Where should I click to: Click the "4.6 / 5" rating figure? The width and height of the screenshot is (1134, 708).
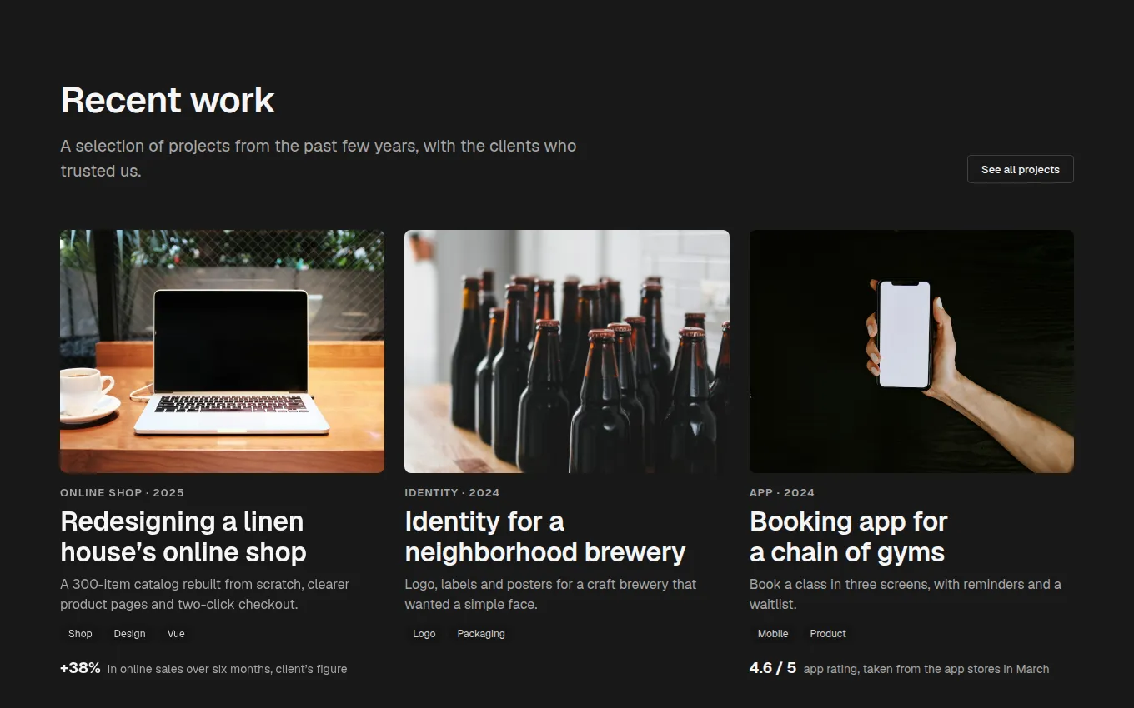click(773, 668)
